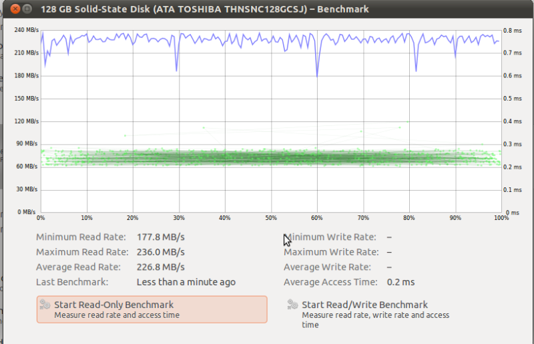The image size is (534, 344).
Task: Select the Maximum Read Rate value 236.0 MB/s
Action: click(160, 252)
